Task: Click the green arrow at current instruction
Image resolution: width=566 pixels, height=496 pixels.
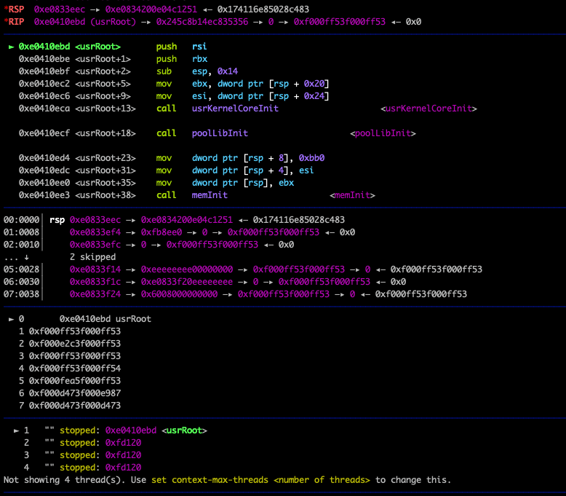Action: point(11,47)
